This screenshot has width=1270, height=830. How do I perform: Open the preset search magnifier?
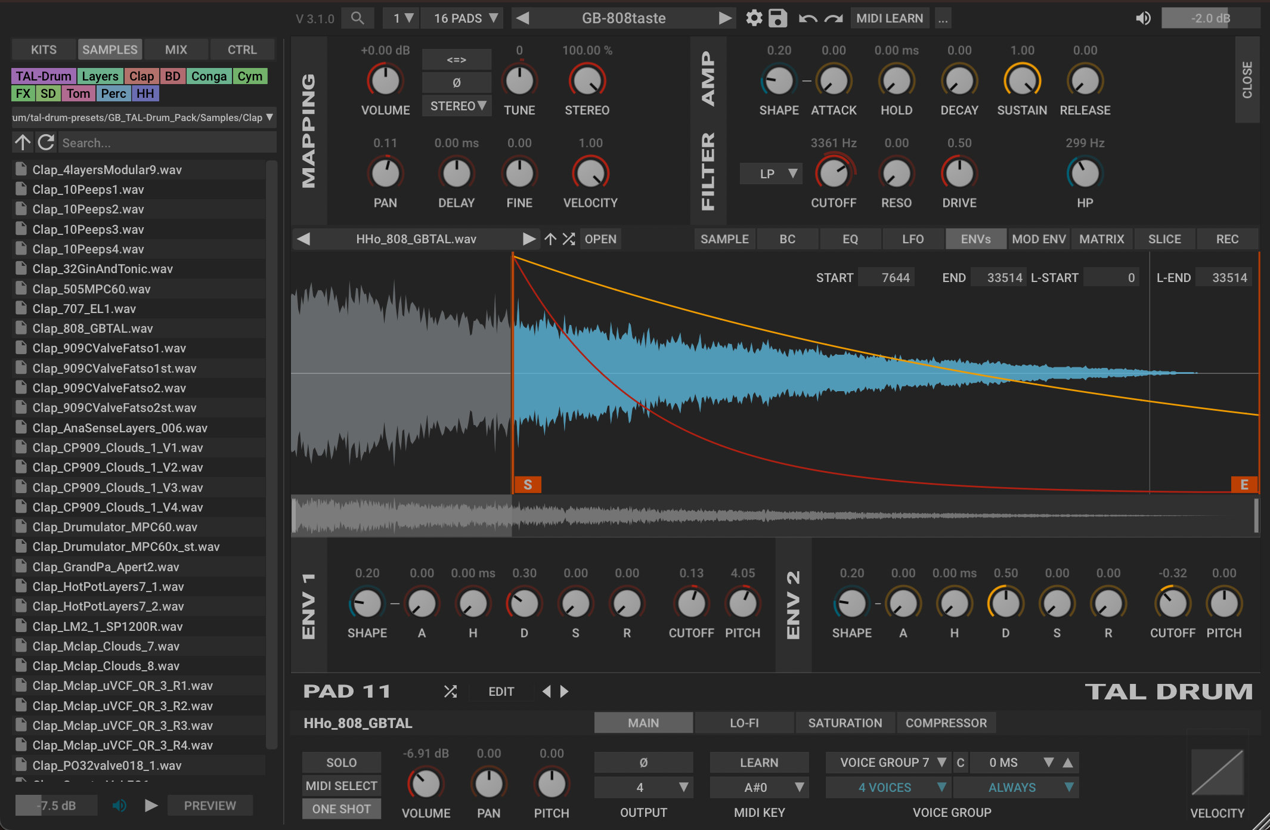[x=357, y=18]
